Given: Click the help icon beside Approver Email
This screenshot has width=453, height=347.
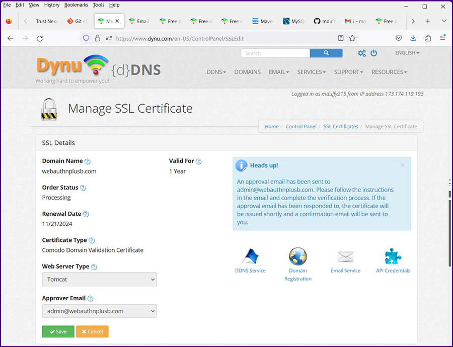Looking at the screenshot, I should [91, 299].
